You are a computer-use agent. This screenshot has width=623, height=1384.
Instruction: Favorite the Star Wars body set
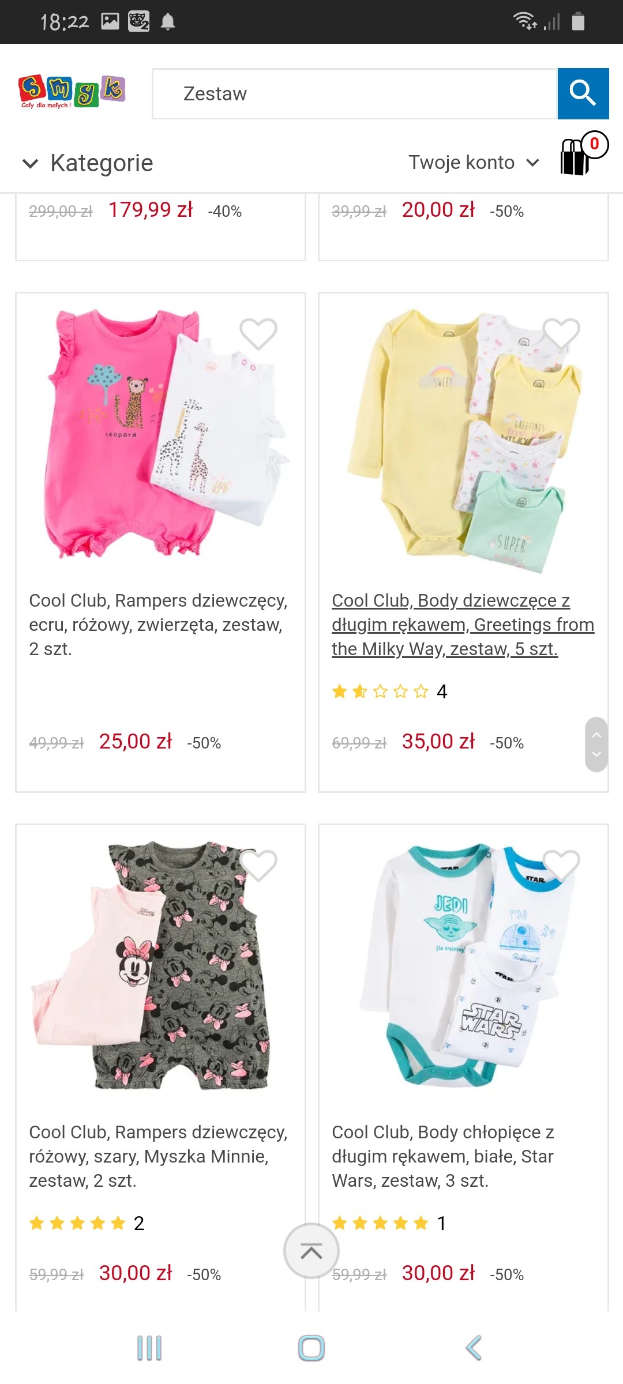(x=561, y=866)
